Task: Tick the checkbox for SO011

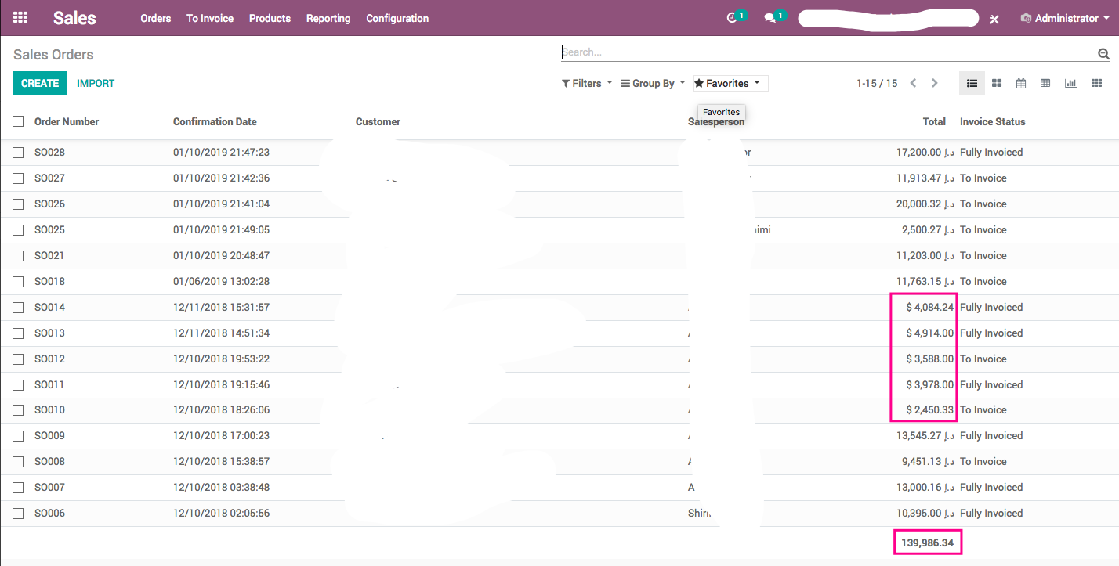Action: (18, 385)
